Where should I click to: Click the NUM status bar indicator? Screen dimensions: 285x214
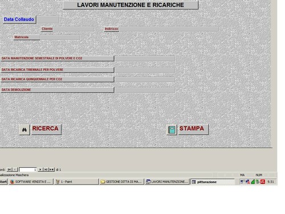pyautogui.click(x=259, y=175)
